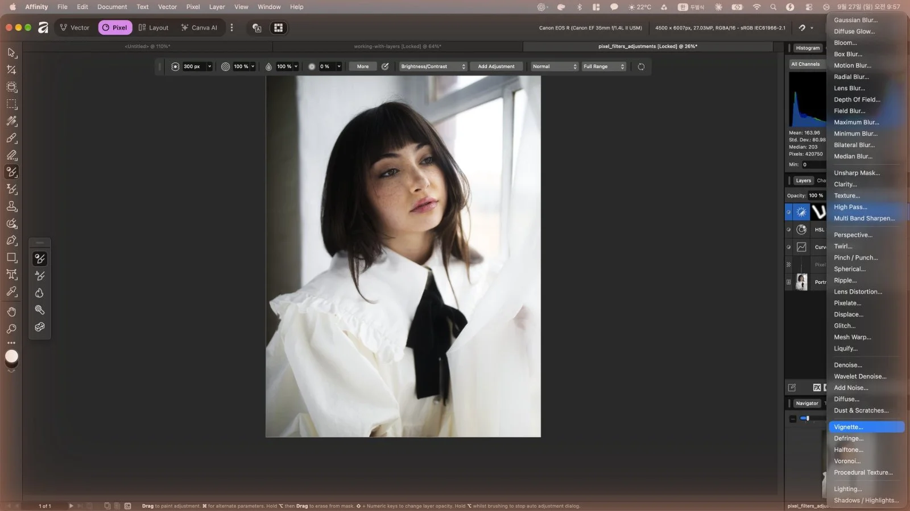910x511 pixels.
Task: Select the Clone stamp tool
Action: [11, 206]
